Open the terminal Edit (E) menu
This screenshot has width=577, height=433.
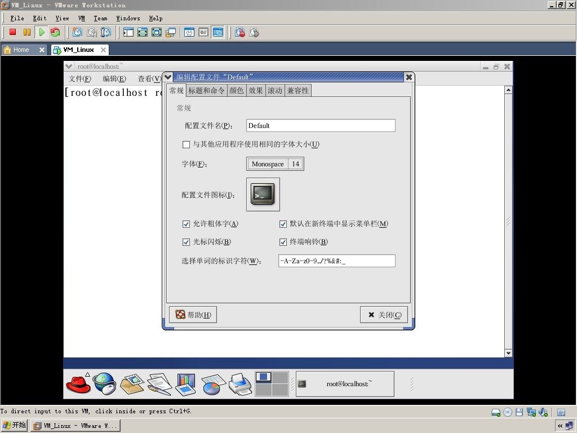point(114,78)
